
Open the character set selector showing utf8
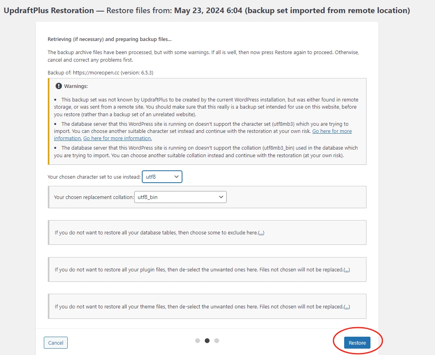pyautogui.click(x=162, y=177)
